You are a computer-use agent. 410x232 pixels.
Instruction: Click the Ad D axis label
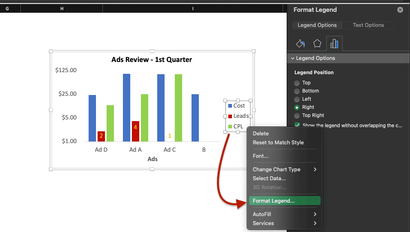click(x=101, y=150)
